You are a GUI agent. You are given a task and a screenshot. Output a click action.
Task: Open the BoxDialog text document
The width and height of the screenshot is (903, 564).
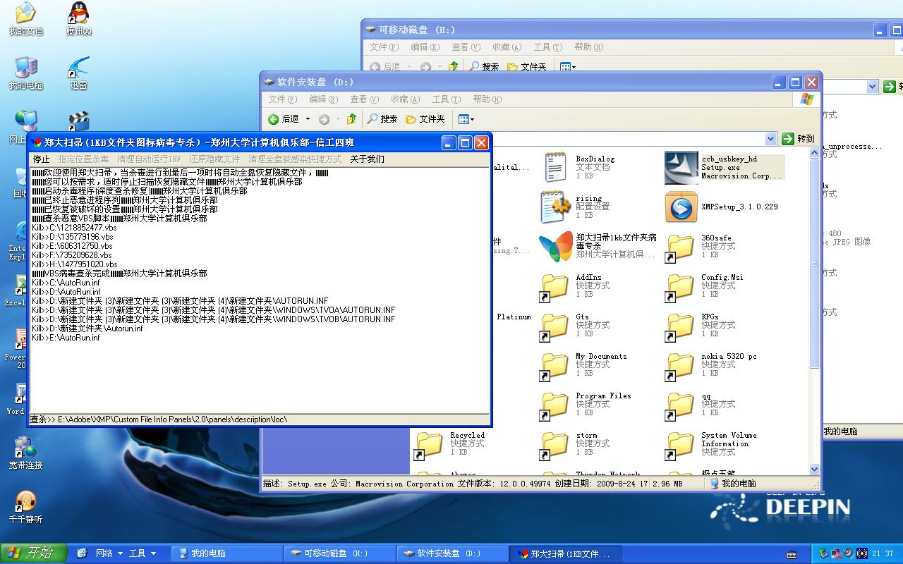click(555, 167)
